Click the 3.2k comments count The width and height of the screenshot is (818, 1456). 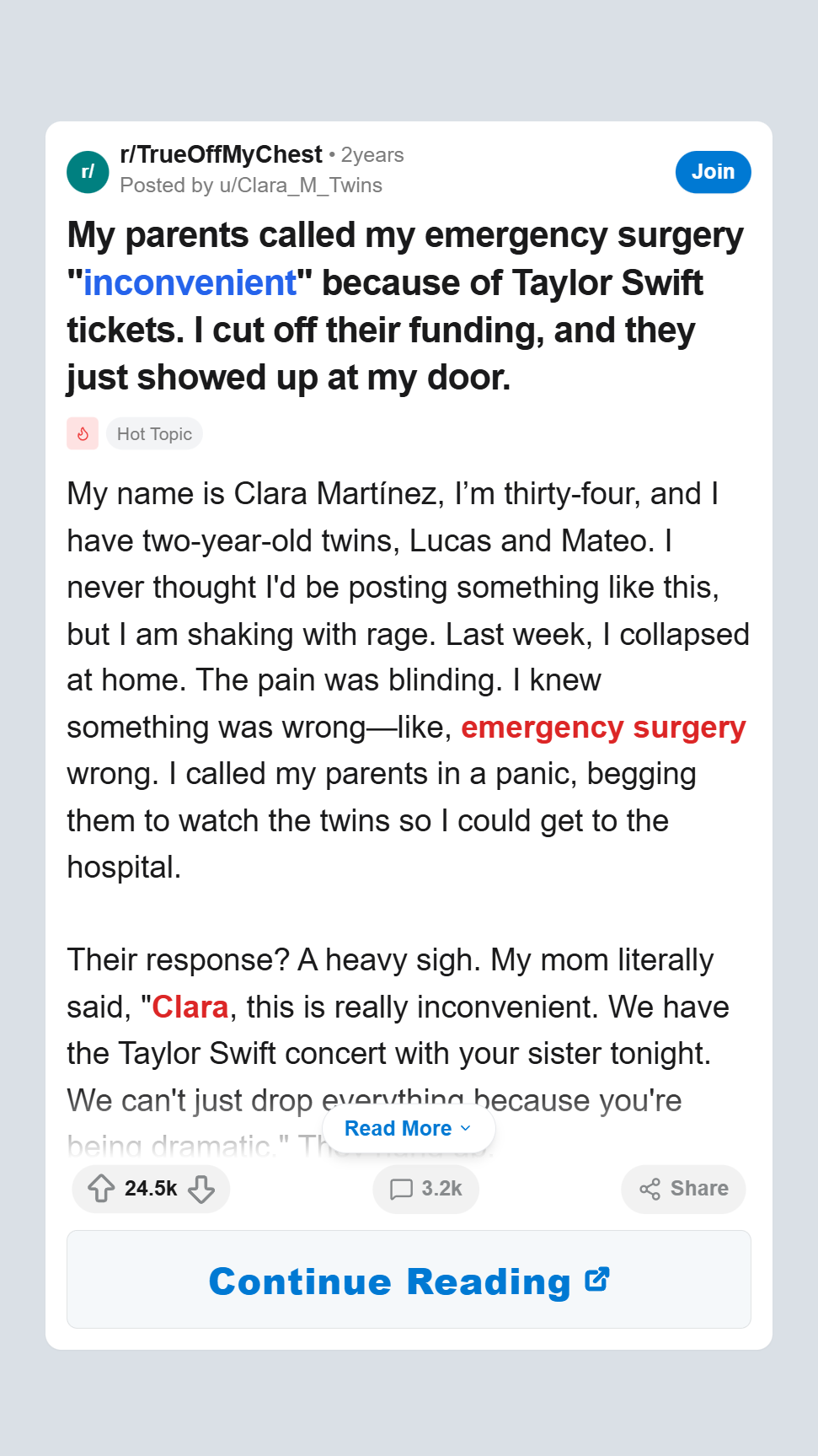[441, 1189]
